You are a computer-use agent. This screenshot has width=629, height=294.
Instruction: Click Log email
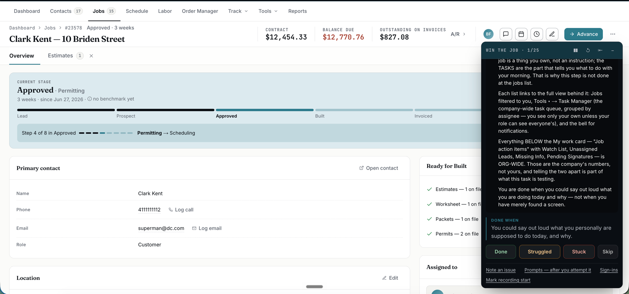(207, 228)
